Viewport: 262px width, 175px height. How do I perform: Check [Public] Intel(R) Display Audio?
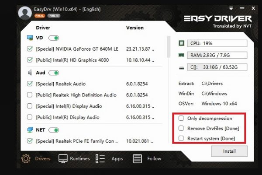[x=30, y=117]
